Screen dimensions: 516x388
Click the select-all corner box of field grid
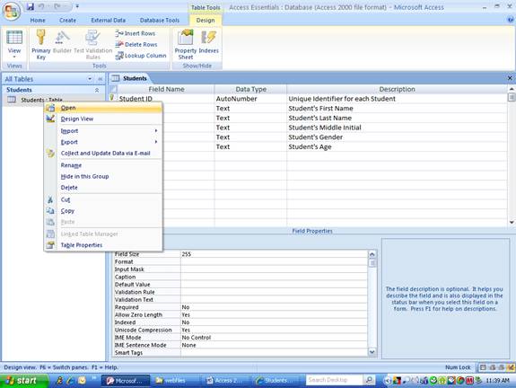tap(113, 89)
